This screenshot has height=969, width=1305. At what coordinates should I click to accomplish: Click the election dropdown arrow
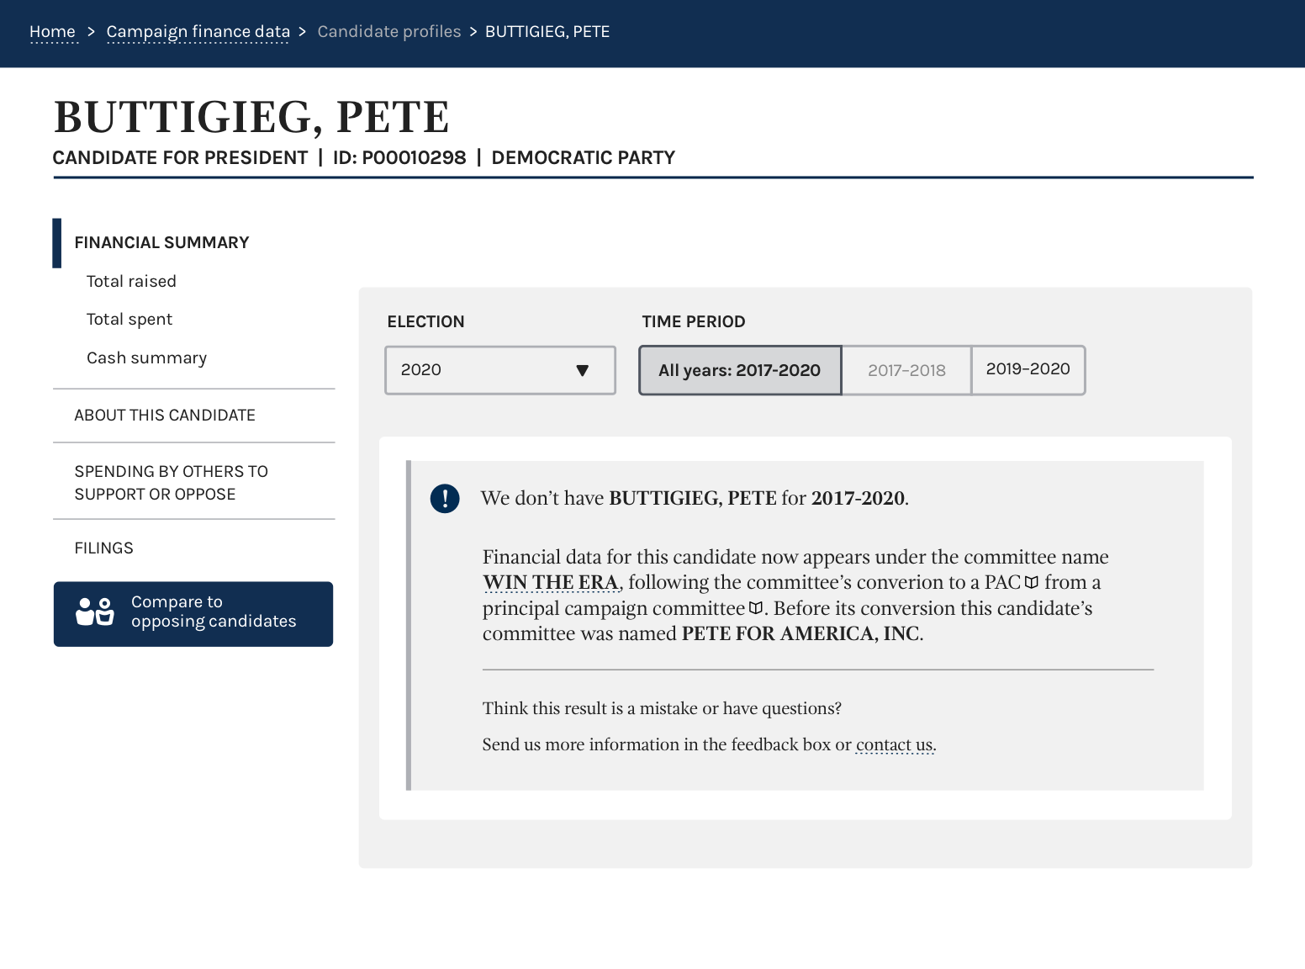tap(582, 370)
